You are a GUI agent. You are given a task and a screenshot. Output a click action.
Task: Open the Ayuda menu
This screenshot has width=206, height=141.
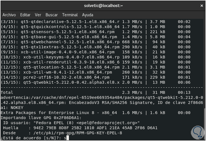(x=88, y=15)
